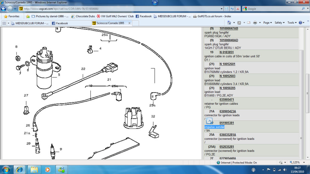310x174 pixels.
Task: Click Add to Favorites Bar icon
Action: click(x=28, y=16)
